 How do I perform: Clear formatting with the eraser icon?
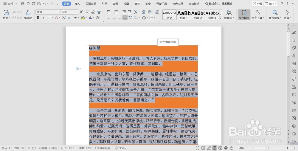click(93, 12)
